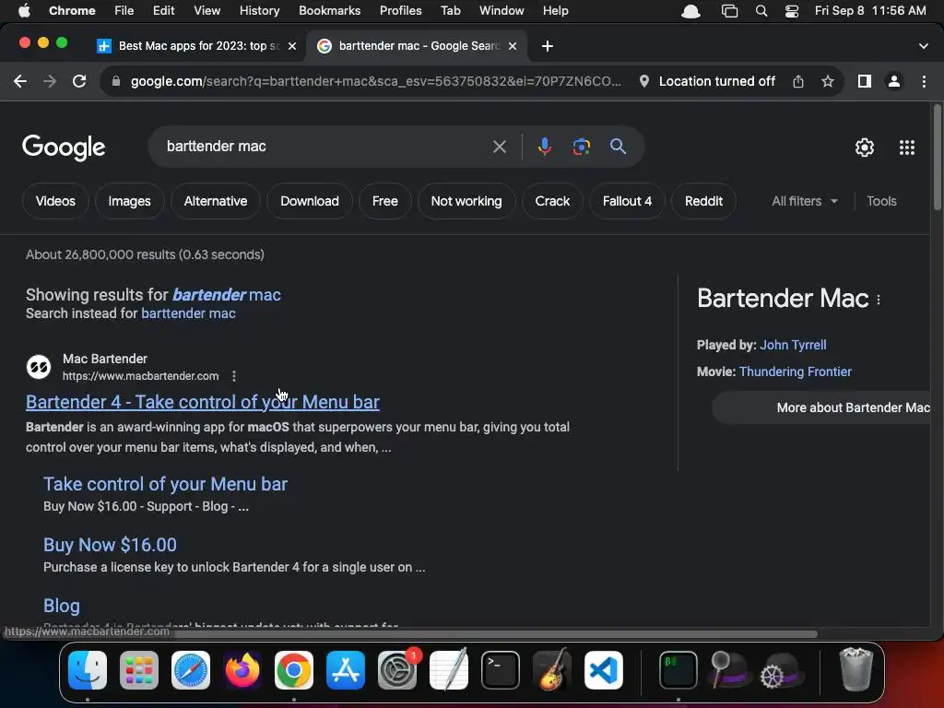This screenshot has width=944, height=708.
Task: Click into the Google search field
Action: coord(325,147)
